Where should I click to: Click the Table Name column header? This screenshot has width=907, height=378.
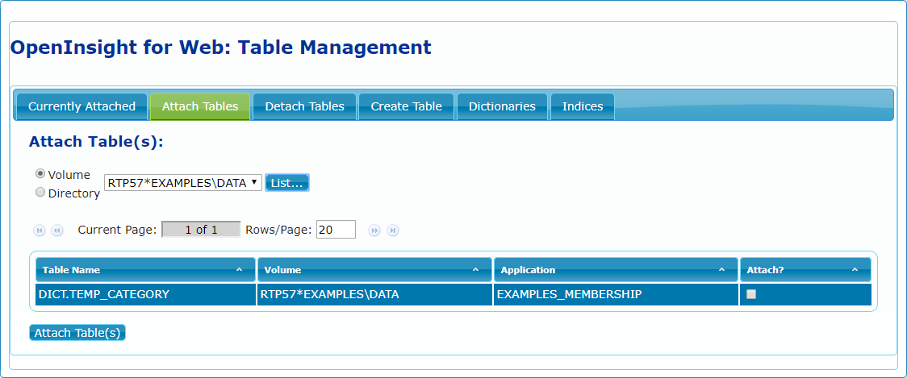(145, 270)
